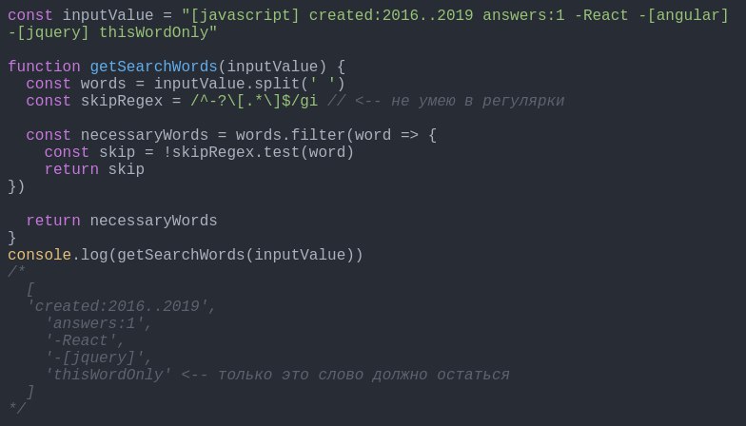Click the note 'только это слово должно остаться'
The height and width of the screenshot is (426, 746).
363,375
